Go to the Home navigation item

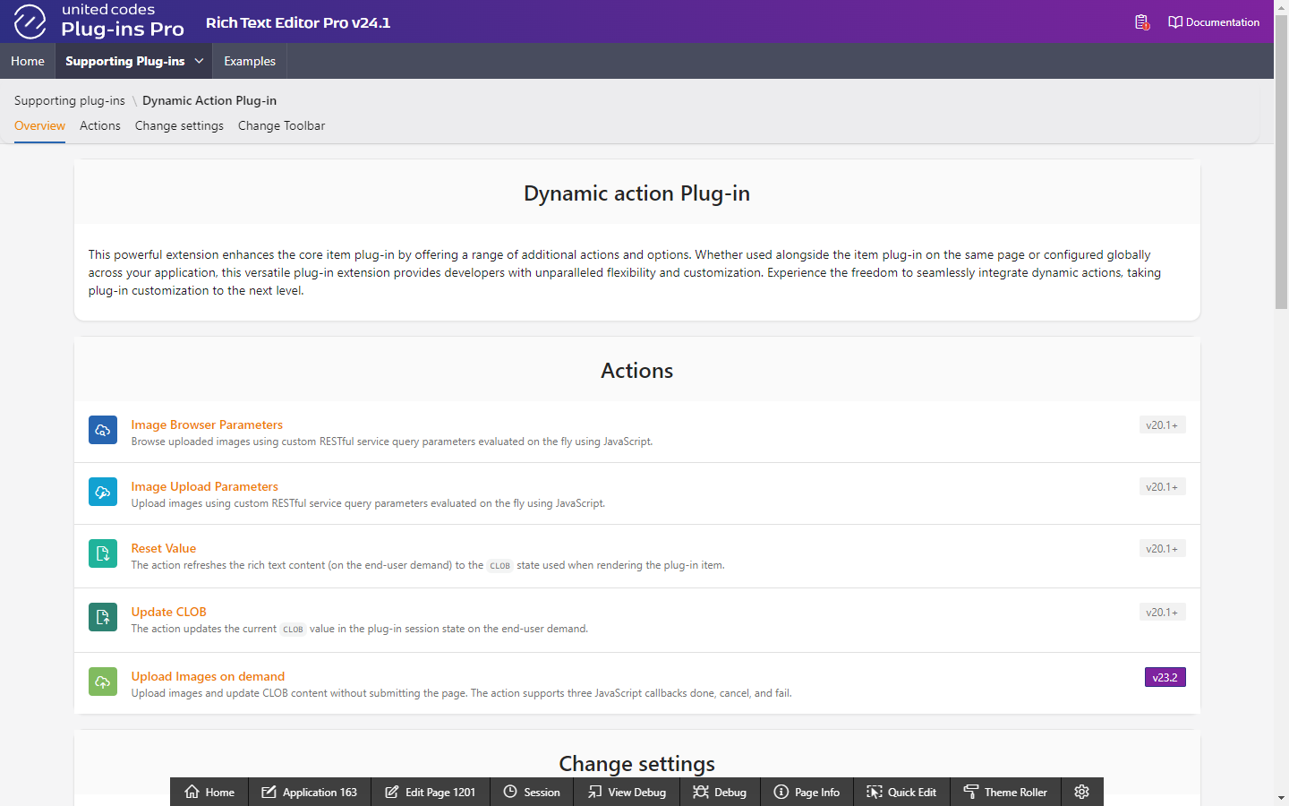28,61
